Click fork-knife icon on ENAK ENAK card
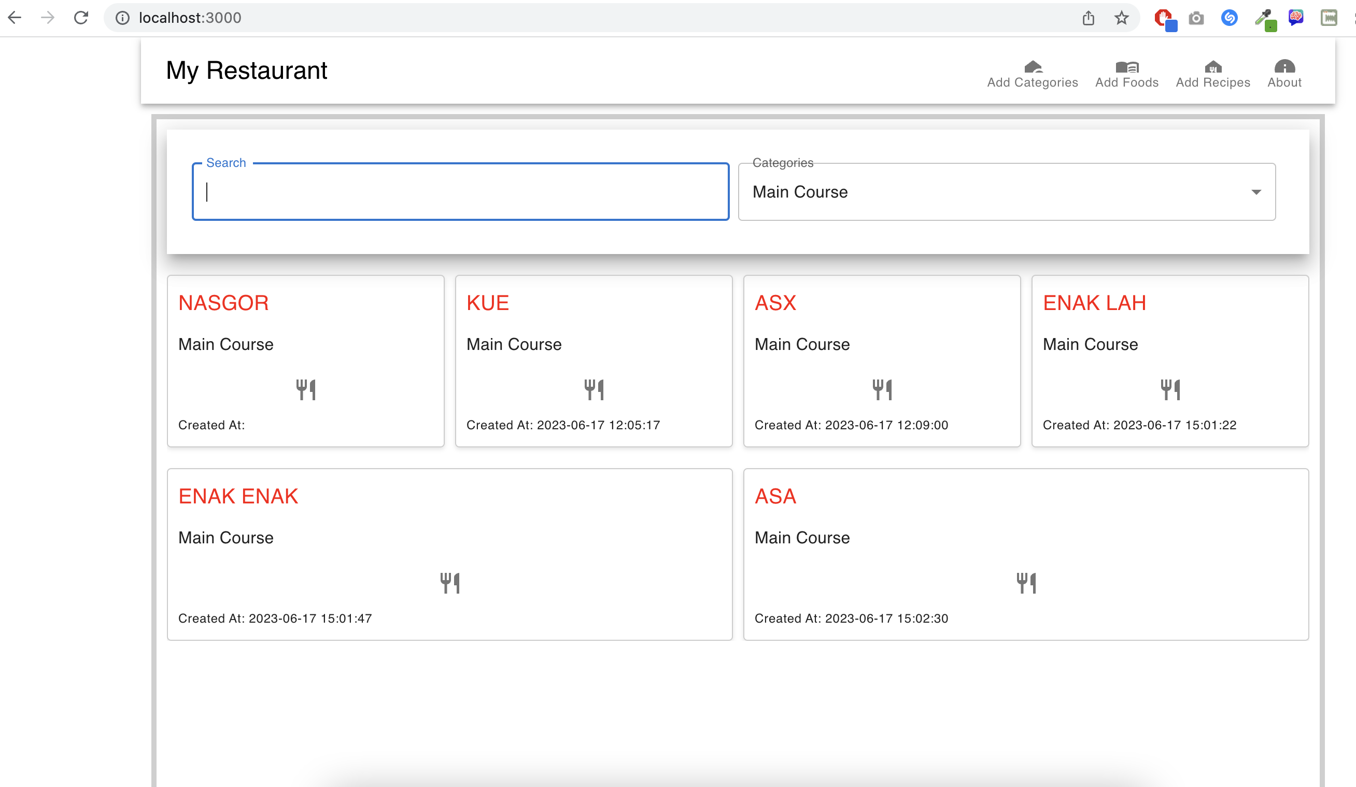 point(449,582)
